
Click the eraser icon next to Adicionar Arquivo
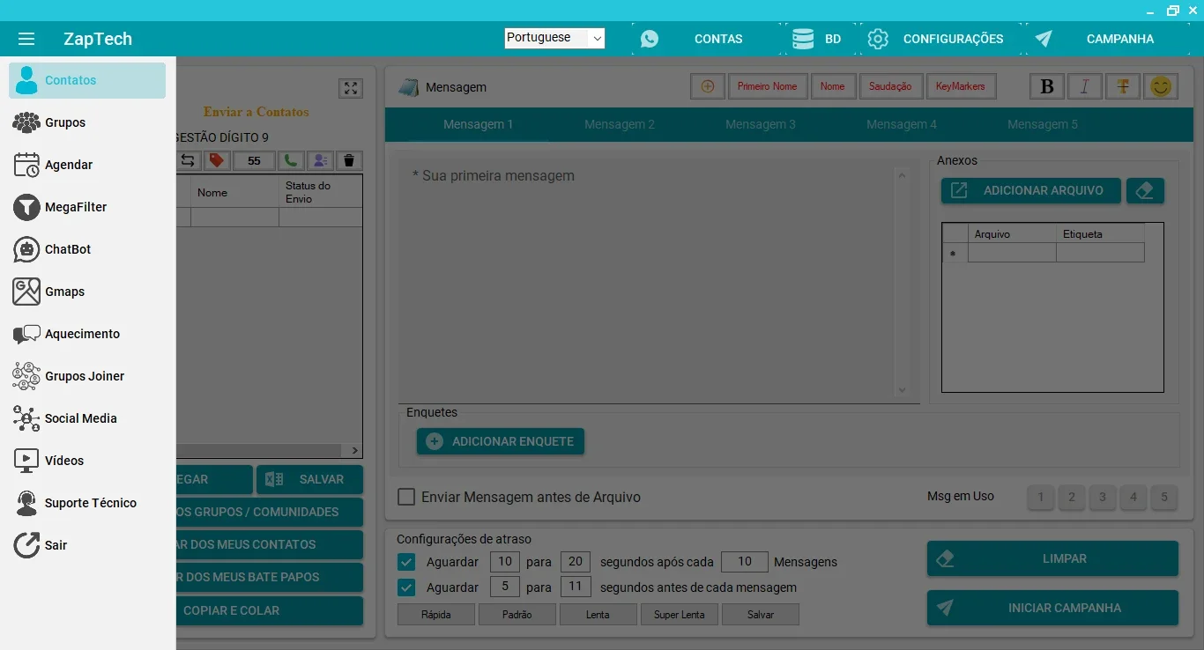[1145, 190]
